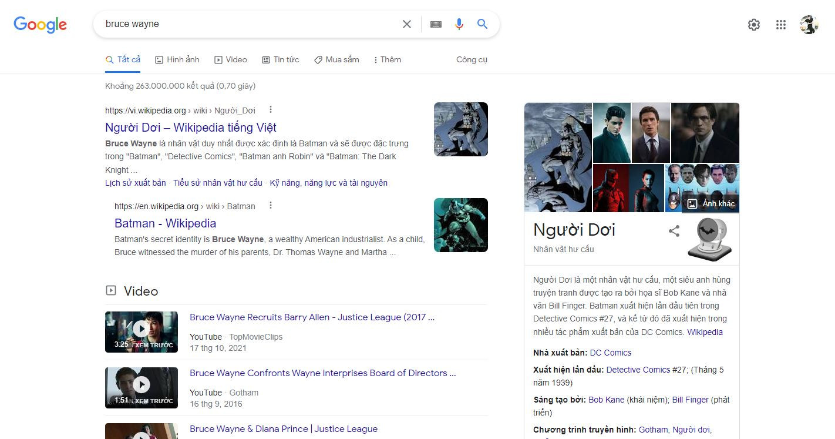Click in the search input field

point(250,24)
